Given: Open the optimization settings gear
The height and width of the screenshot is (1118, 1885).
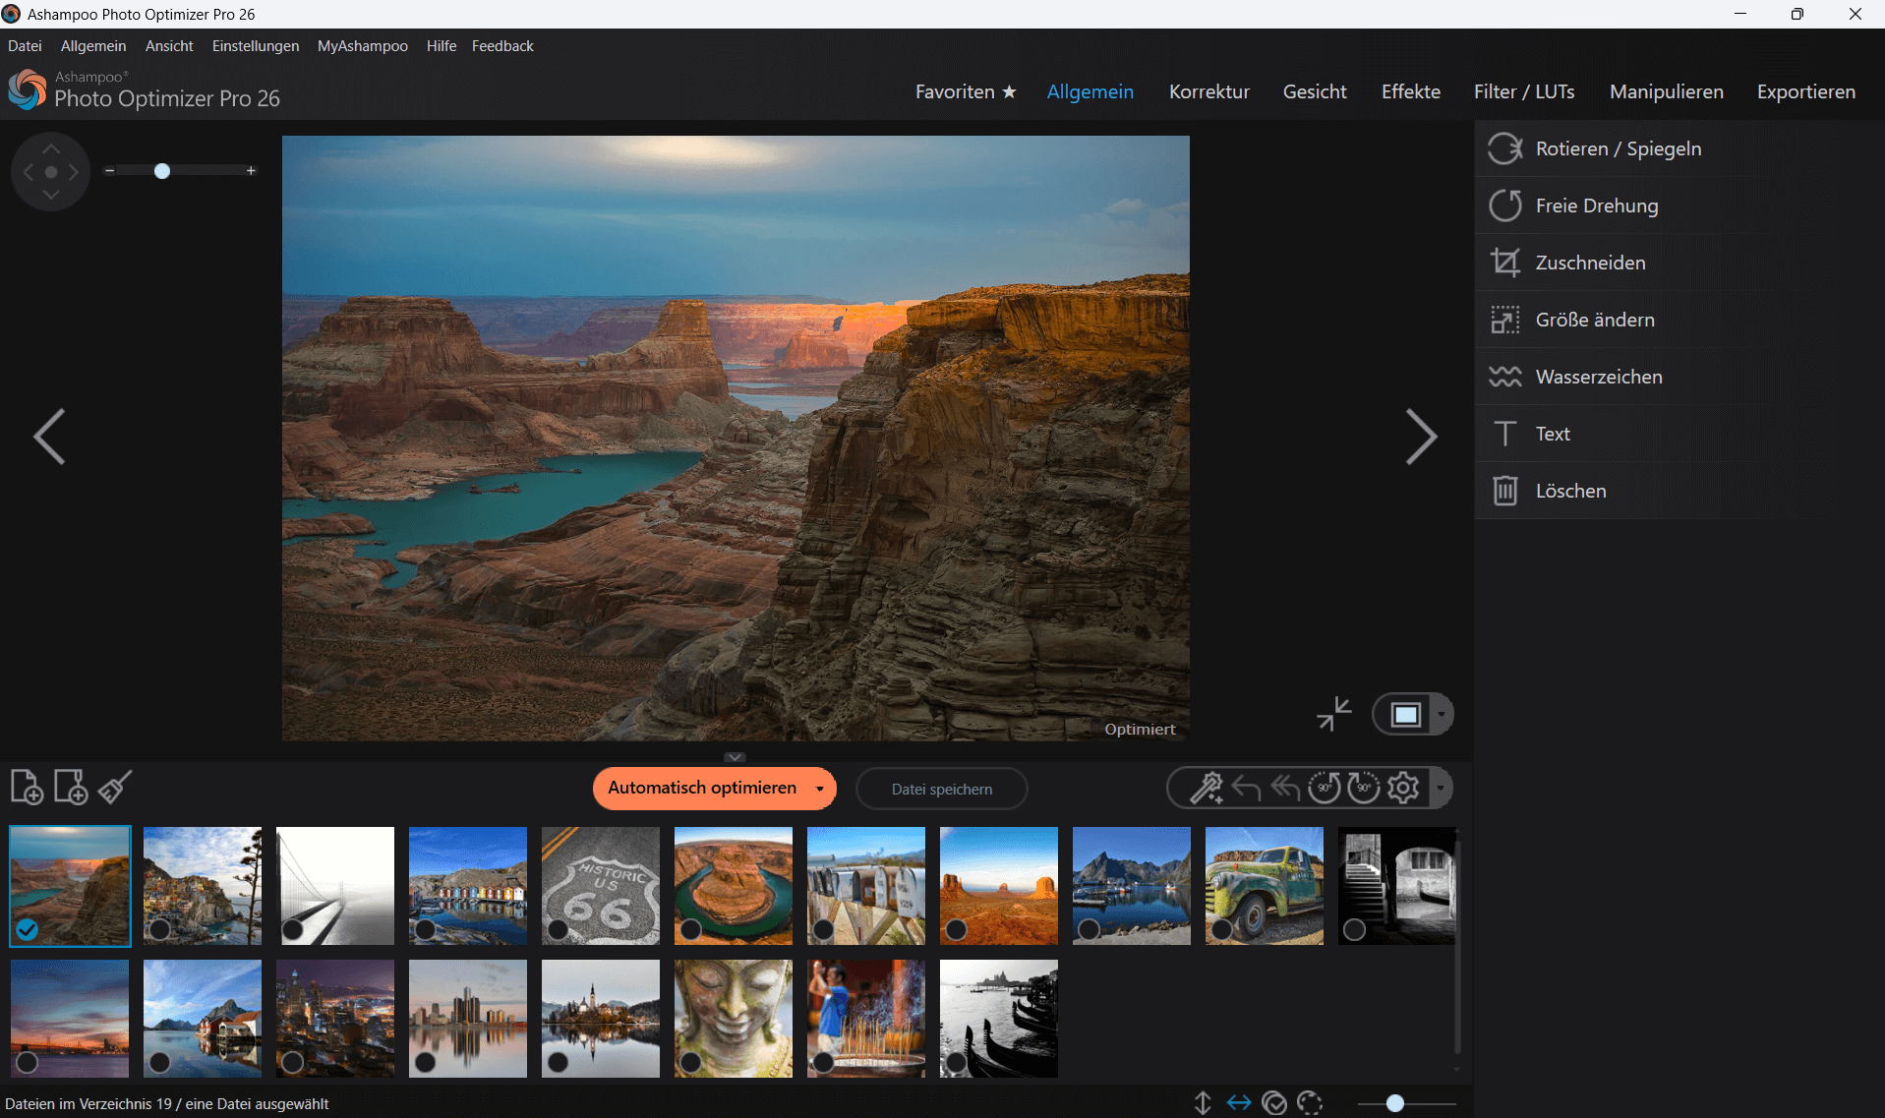Looking at the screenshot, I should tap(1403, 788).
